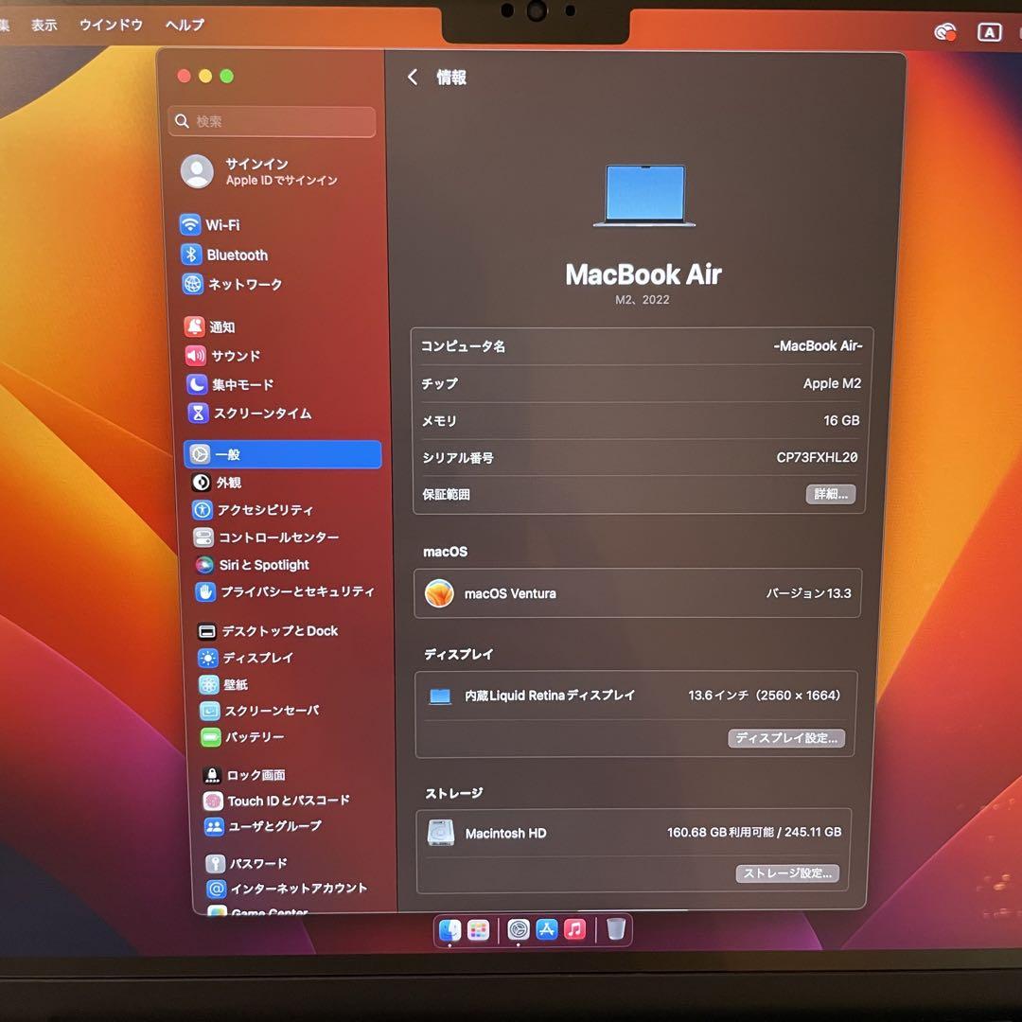The width and height of the screenshot is (1022, 1022).
Task: Sign in with Apple ID (サインイン)
Action: pos(260,171)
